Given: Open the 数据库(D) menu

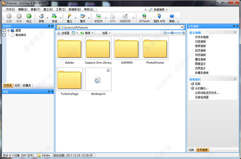Looking at the screenshot, I should click(75, 10).
